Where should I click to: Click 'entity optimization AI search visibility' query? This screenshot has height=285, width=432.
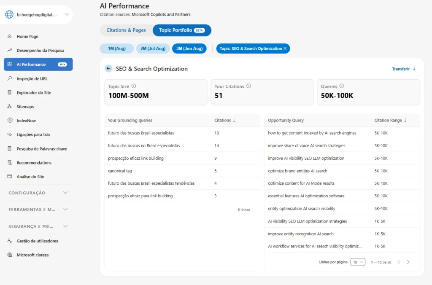302,208
